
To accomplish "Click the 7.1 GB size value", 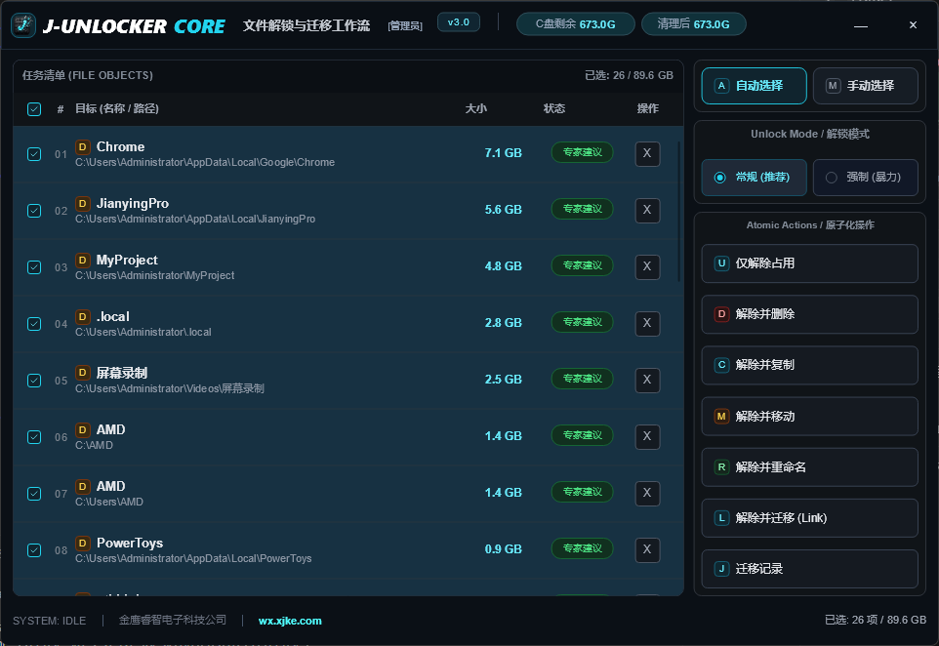I will click(503, 152).
